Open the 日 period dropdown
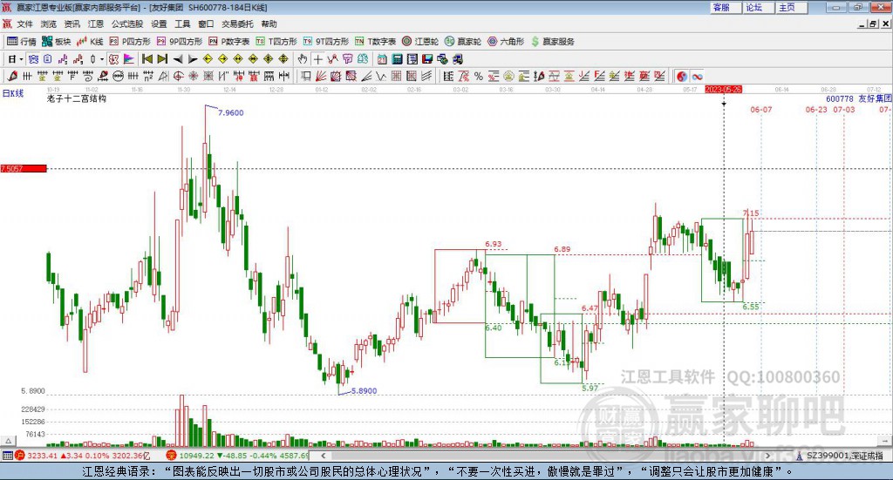 pos(16,59)
